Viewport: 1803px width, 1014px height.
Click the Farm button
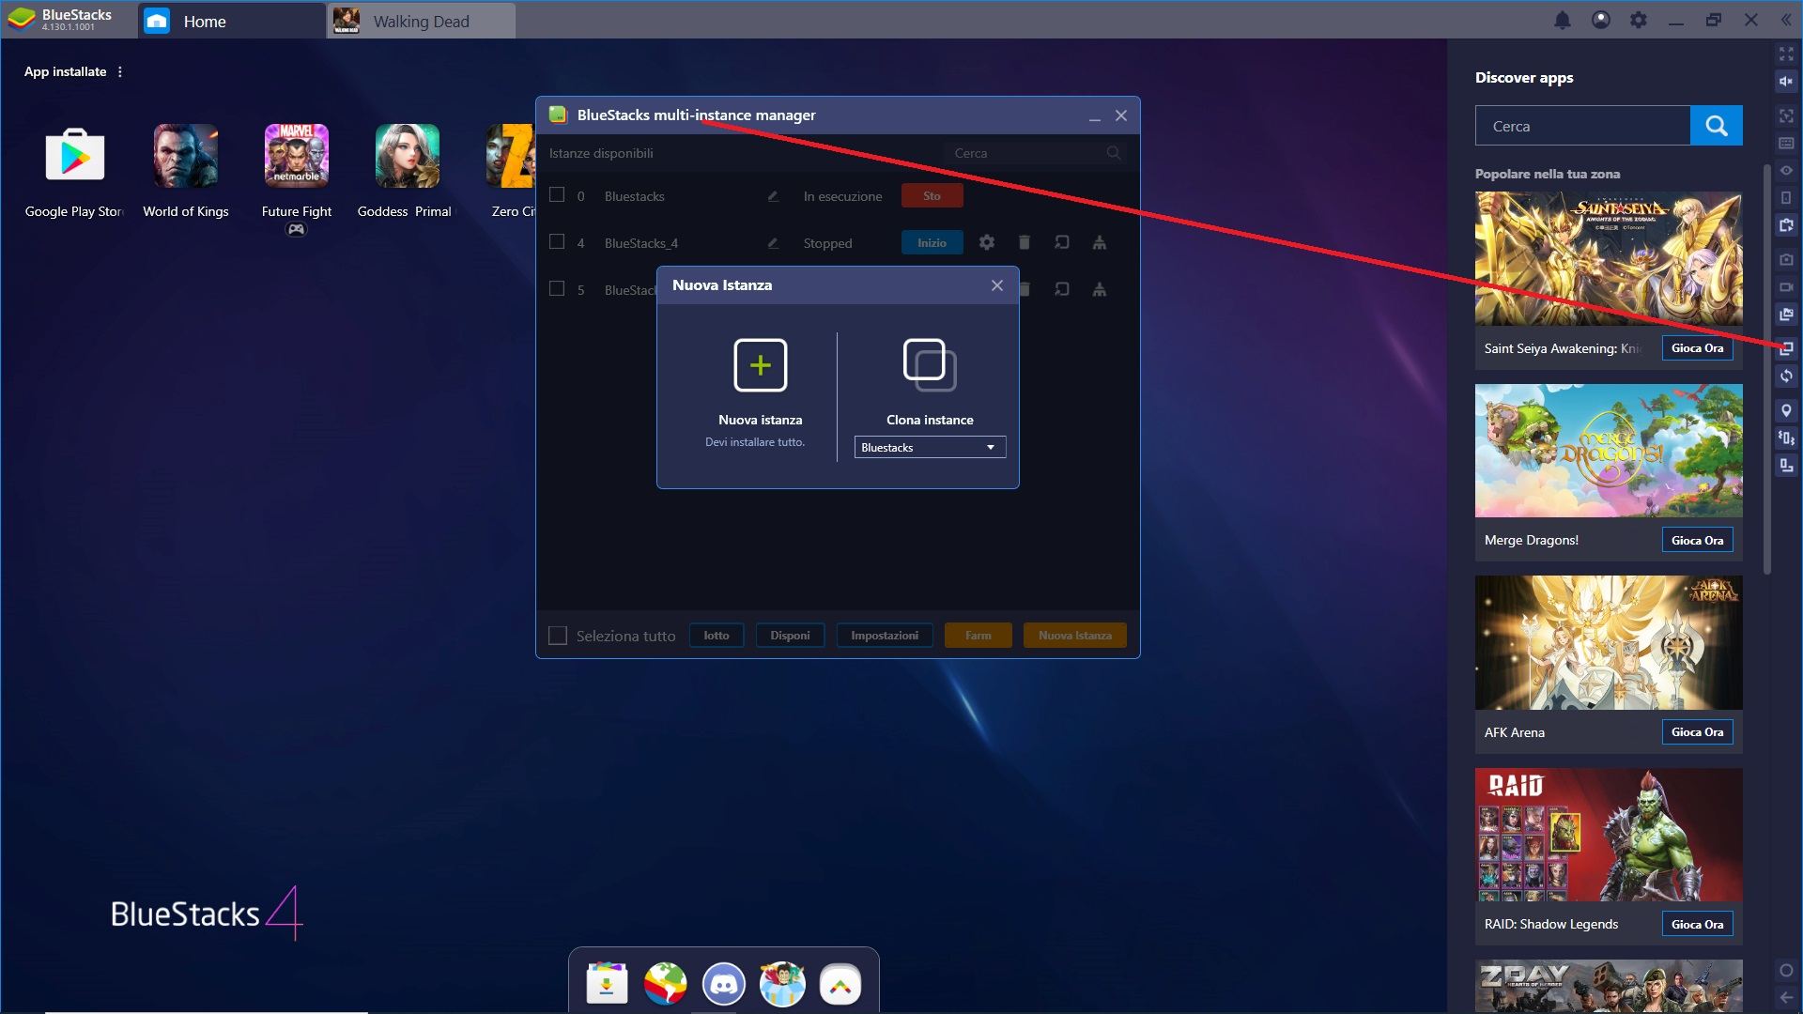click(979, 636)
